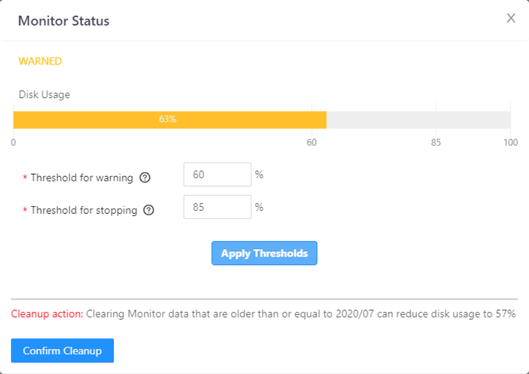Select the stopping threshold input showing 85

point(217,207)
